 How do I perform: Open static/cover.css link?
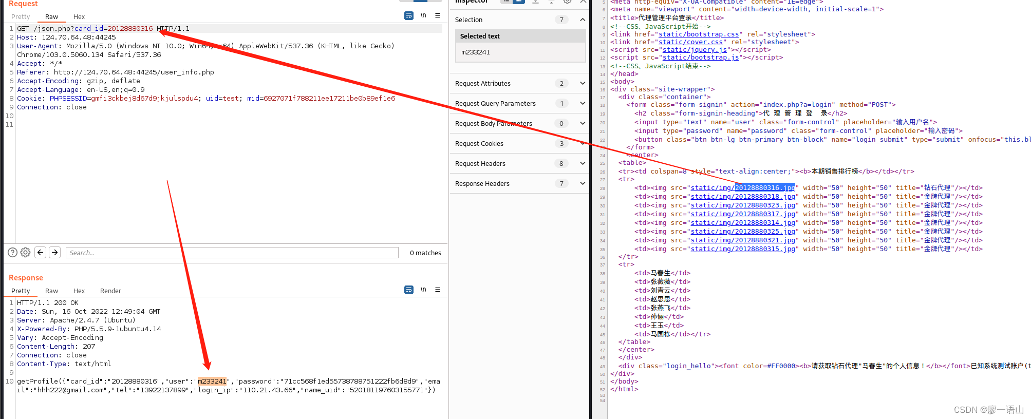(x=690, y=42)
